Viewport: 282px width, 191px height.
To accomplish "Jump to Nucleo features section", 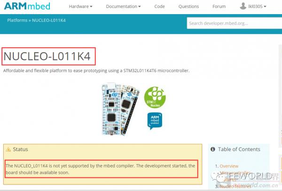I will coord(235,186).
